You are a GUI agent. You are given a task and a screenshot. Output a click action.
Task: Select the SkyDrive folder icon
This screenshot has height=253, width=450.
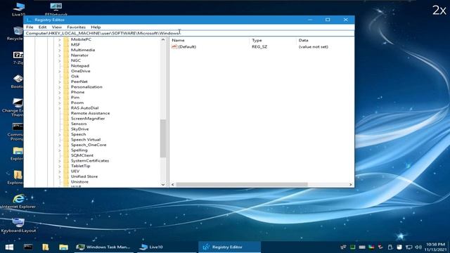pos(66,129)
